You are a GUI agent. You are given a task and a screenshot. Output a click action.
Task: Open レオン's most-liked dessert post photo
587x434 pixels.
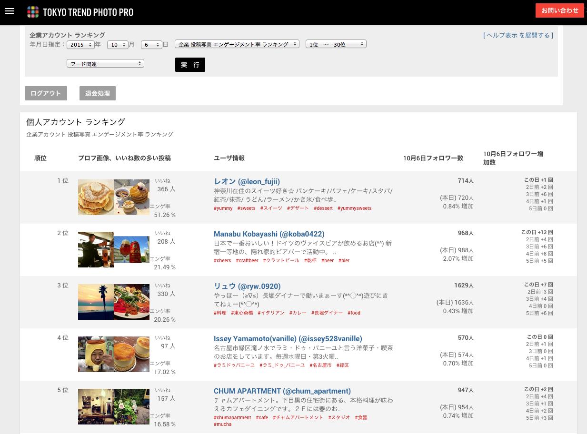coord(131,197)
